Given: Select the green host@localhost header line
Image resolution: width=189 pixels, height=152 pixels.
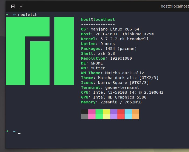Looking at the screenshot, I should coord(98,19).
